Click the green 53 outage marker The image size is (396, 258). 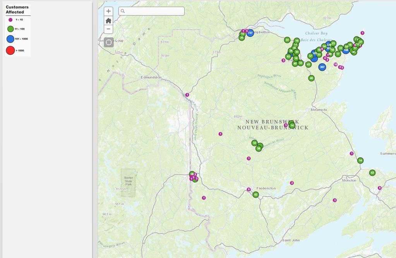[254, 143]
